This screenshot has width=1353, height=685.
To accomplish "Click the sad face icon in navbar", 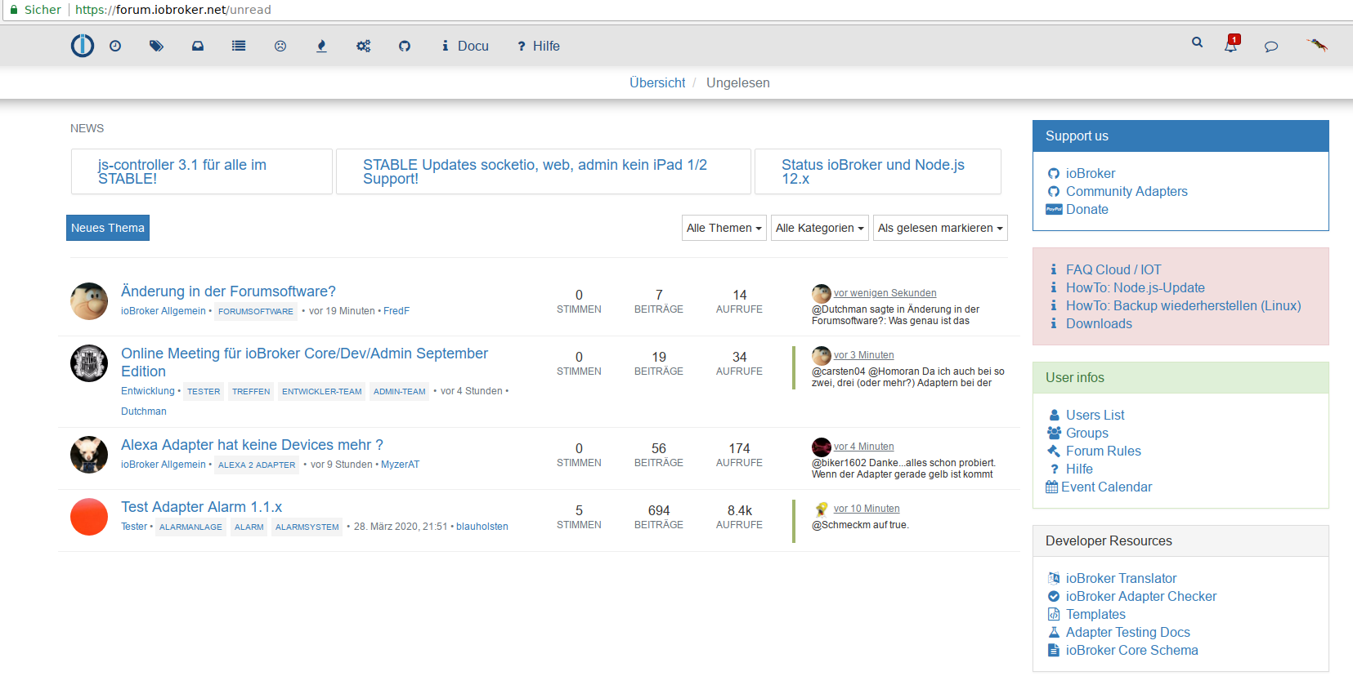I will click(x=280, y=47).
